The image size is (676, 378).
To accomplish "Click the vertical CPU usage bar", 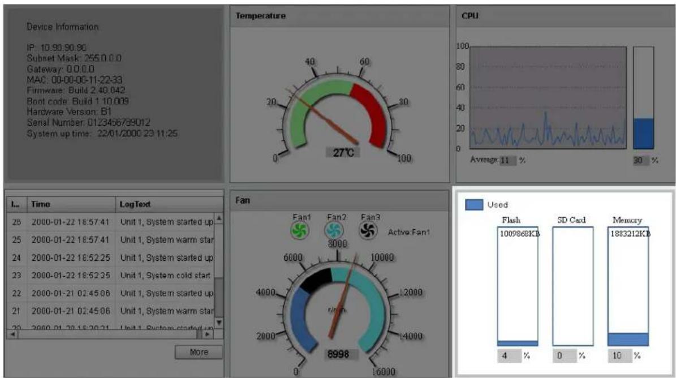I will coord(643,98).
